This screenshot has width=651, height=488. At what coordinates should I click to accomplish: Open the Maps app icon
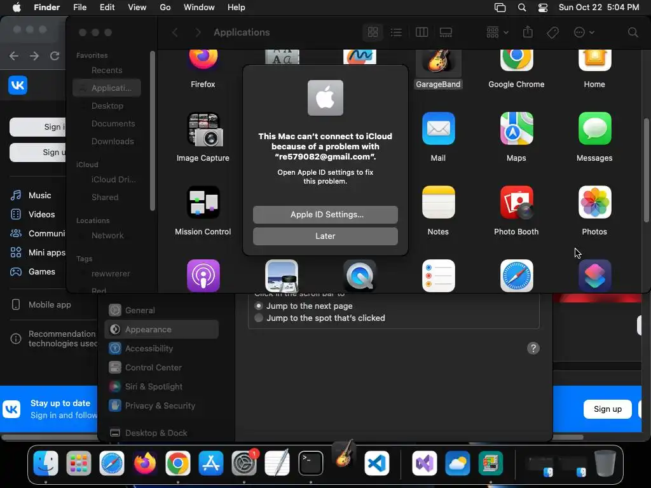coord(516,128)
